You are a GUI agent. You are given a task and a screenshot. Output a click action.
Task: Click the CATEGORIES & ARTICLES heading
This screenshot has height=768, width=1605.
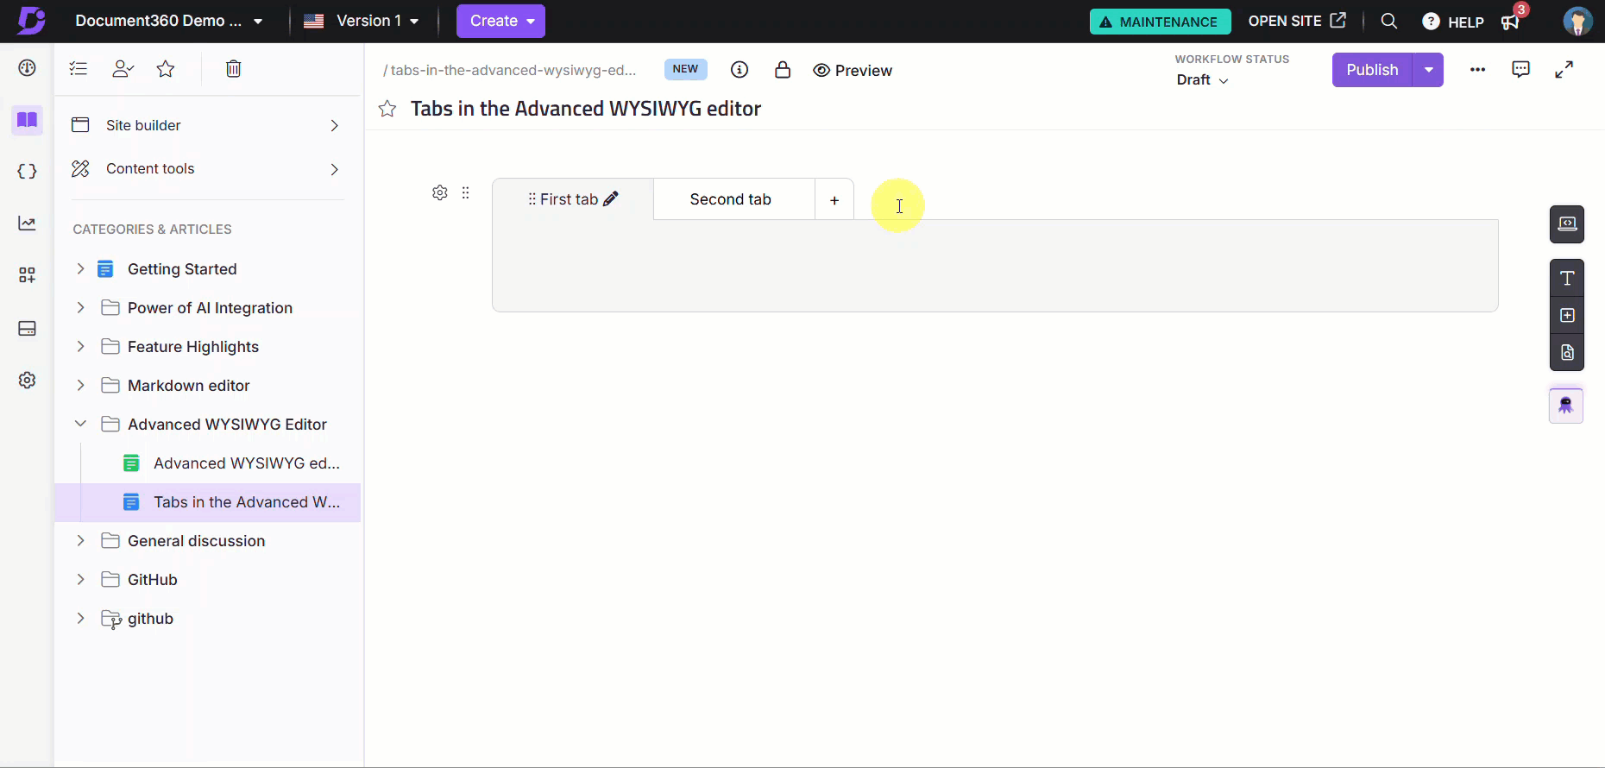coord(152,230)
